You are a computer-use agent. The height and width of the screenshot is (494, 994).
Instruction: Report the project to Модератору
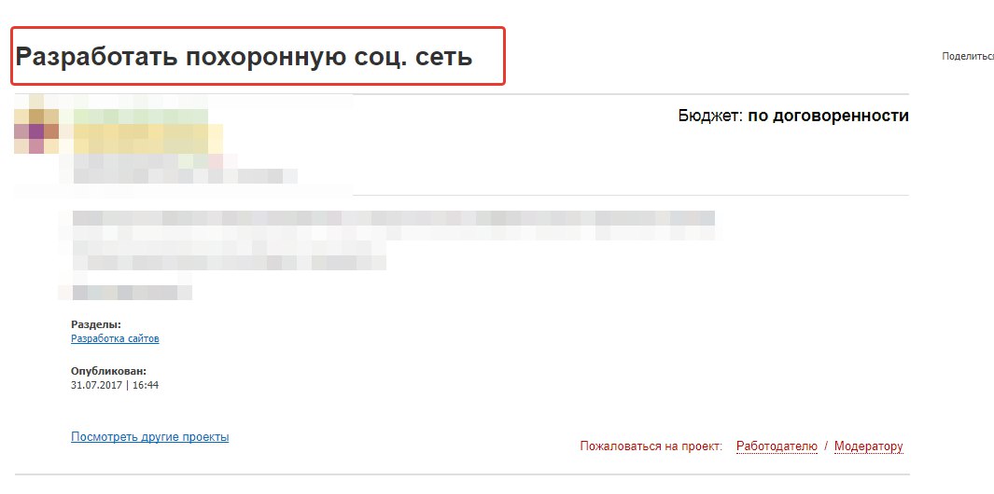868,446
